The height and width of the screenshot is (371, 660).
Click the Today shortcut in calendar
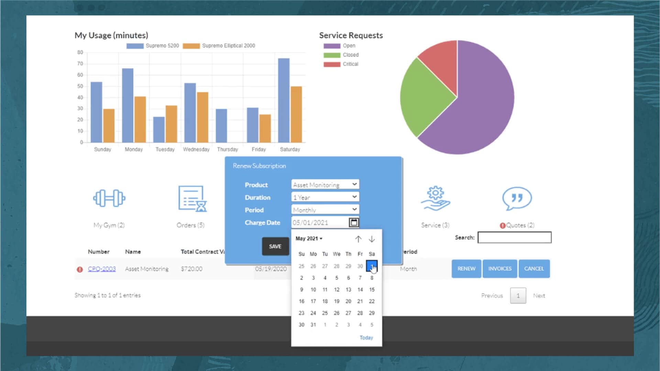click(366, 337)
